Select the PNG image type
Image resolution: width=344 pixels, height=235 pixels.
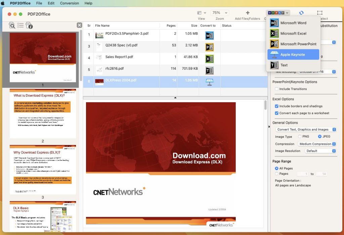tap(300, 136)
